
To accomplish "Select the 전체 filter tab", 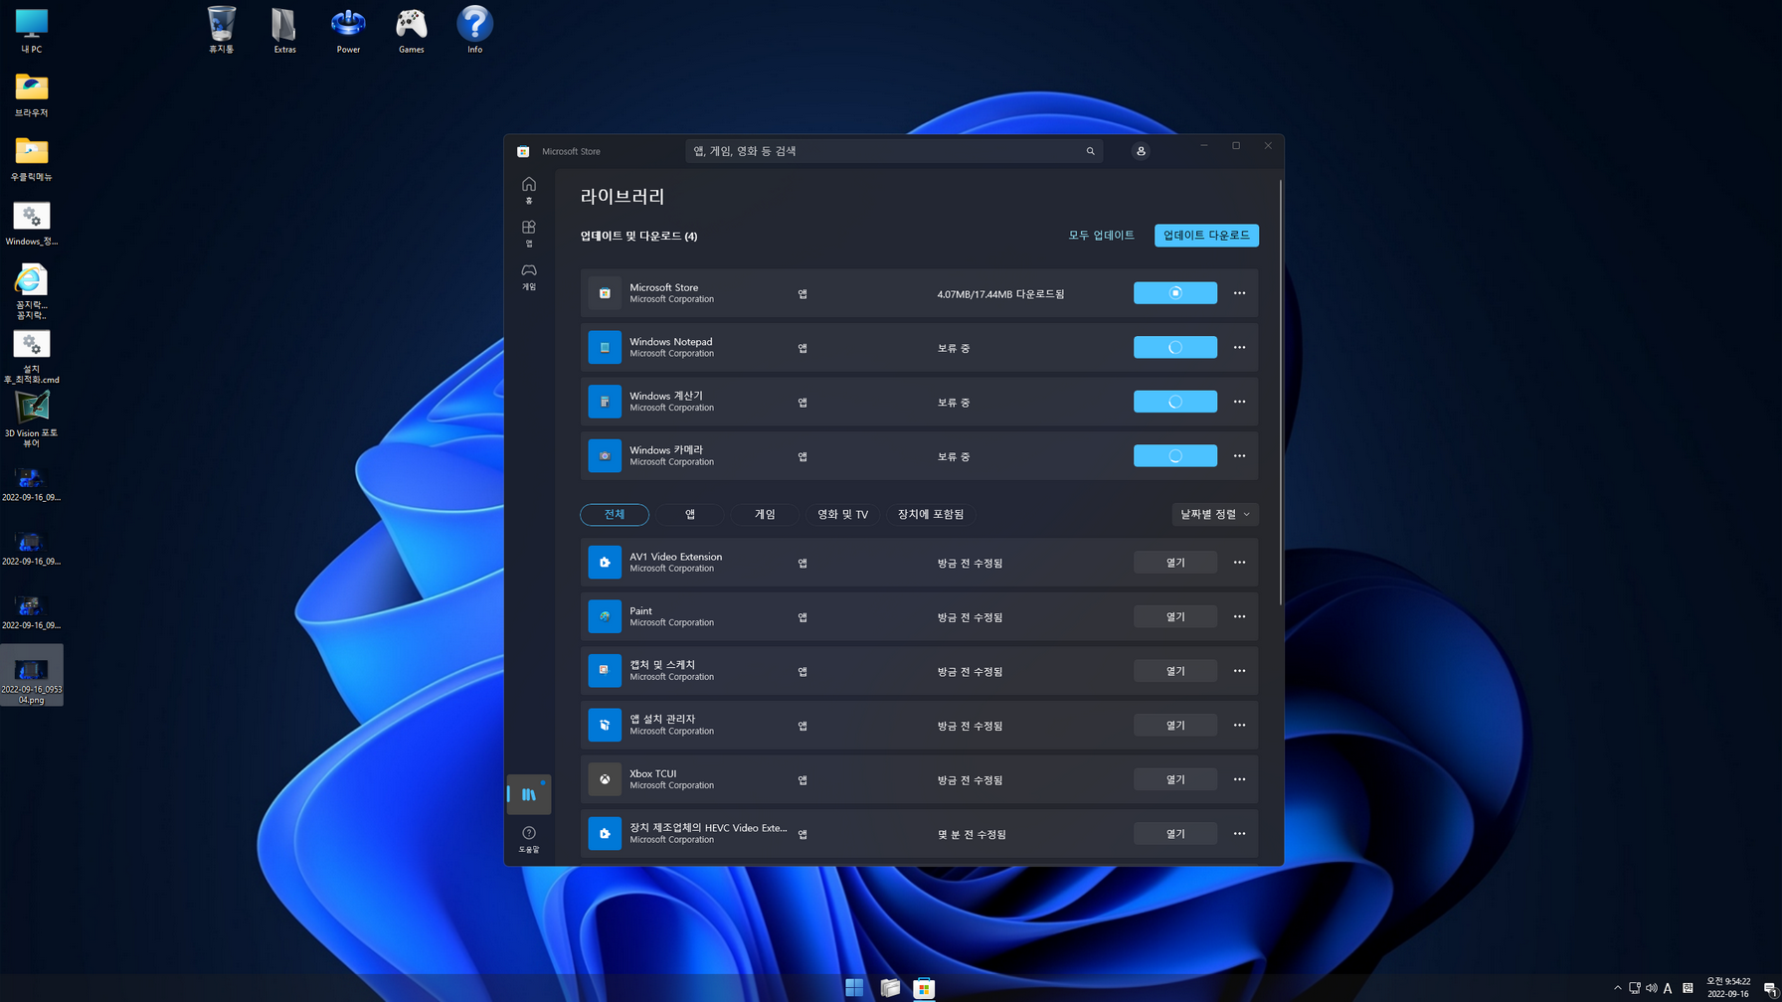I will pyautogui.click(x=615, y=514).
